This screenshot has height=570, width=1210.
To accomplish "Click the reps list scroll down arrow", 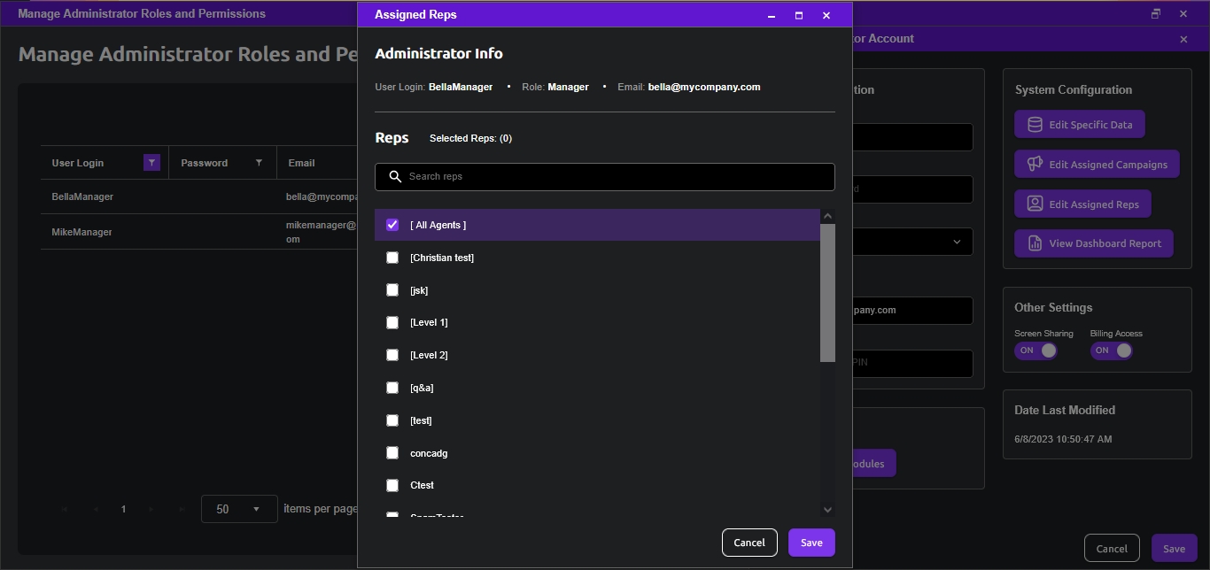I will 827,509.
